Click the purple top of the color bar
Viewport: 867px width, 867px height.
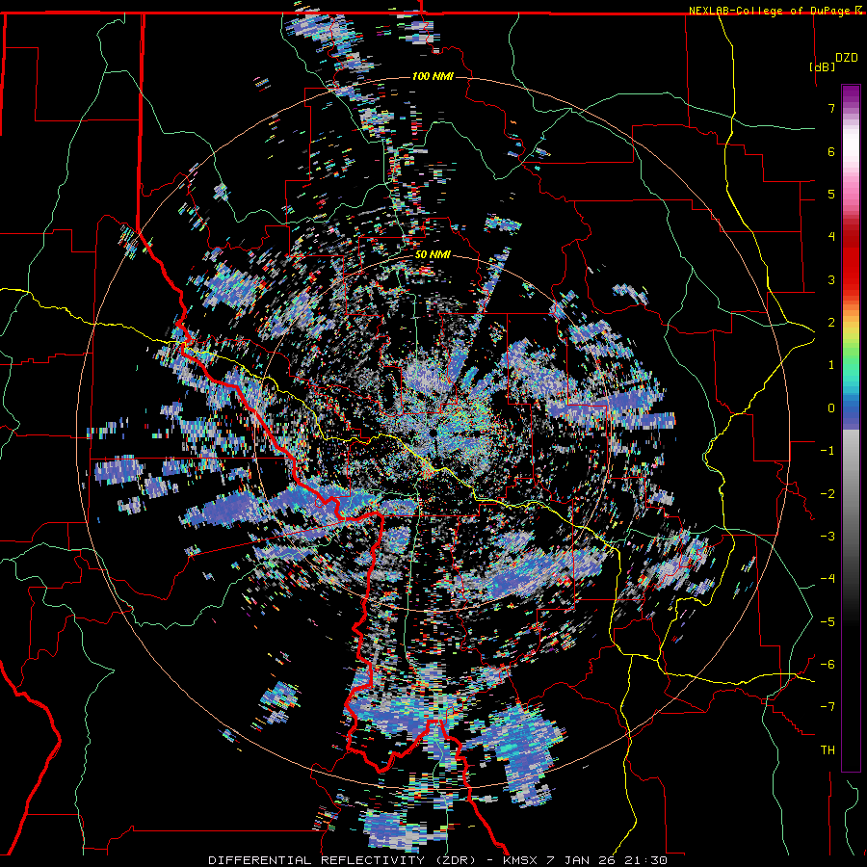(851, 95)
